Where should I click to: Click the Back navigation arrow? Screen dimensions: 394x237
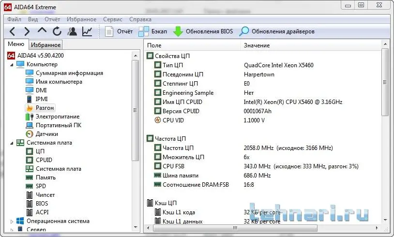click(13, 32)
